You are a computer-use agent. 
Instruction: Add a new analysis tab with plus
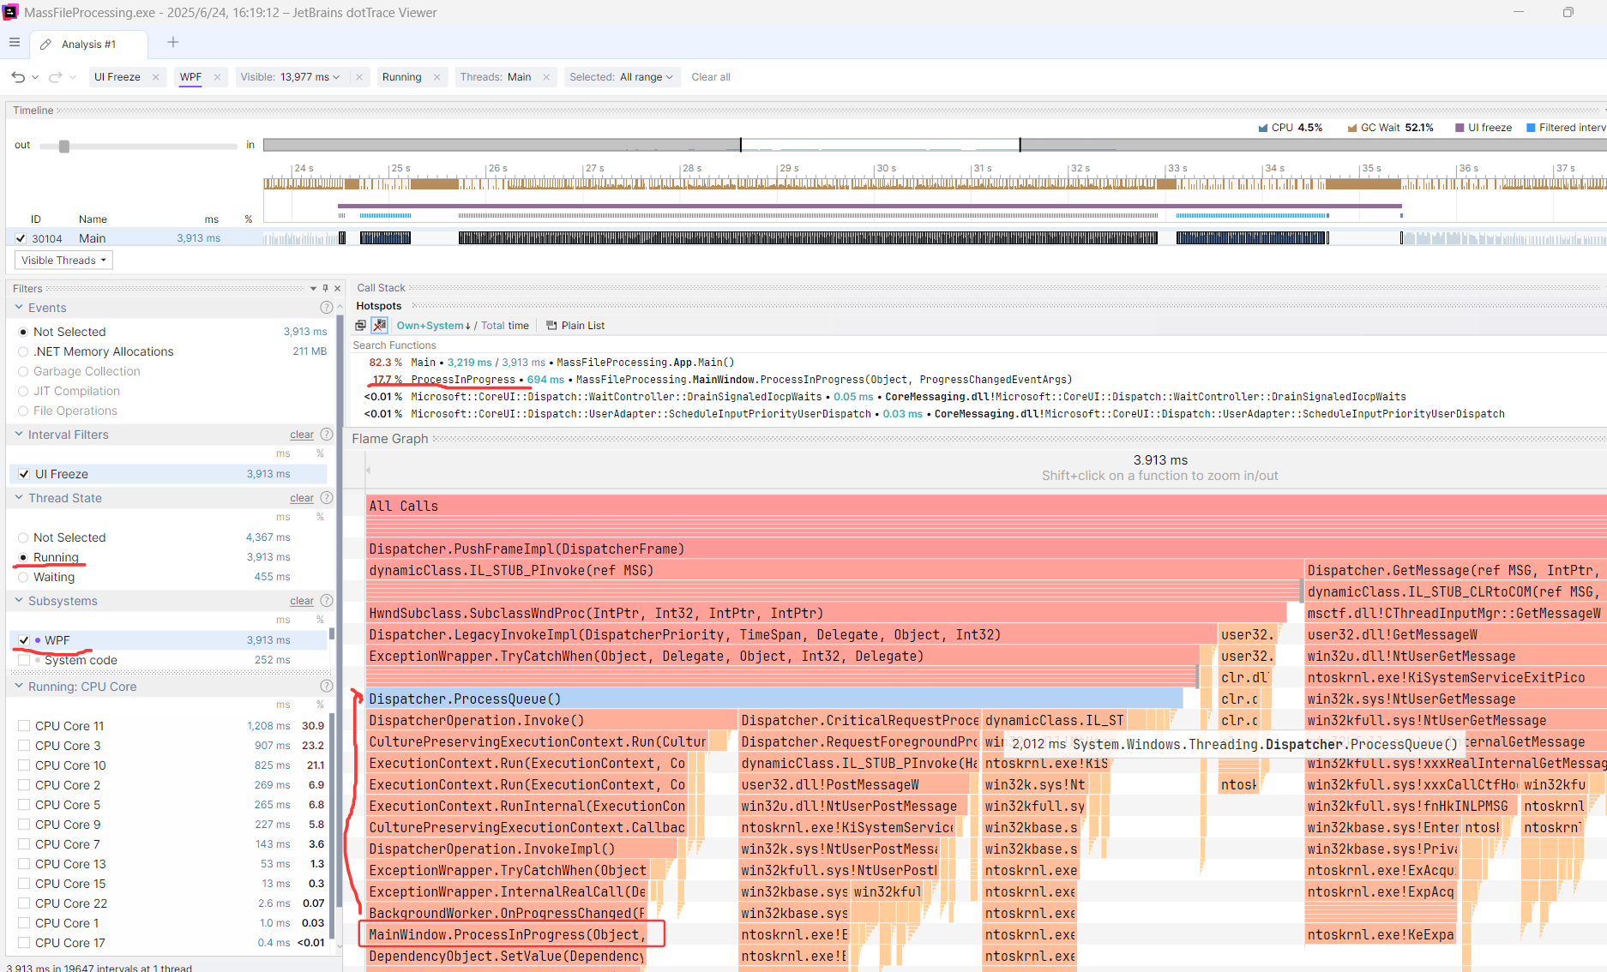173,43
